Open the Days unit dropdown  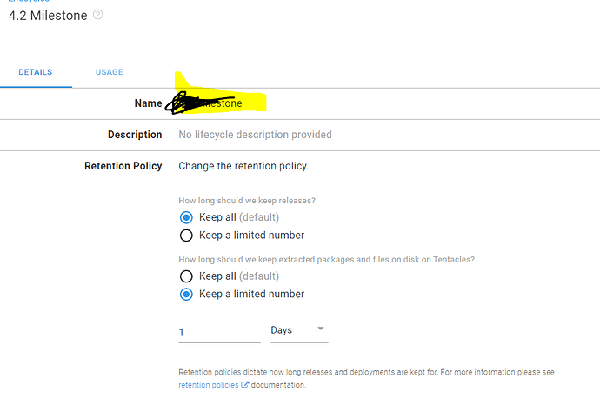pos(299,330)
